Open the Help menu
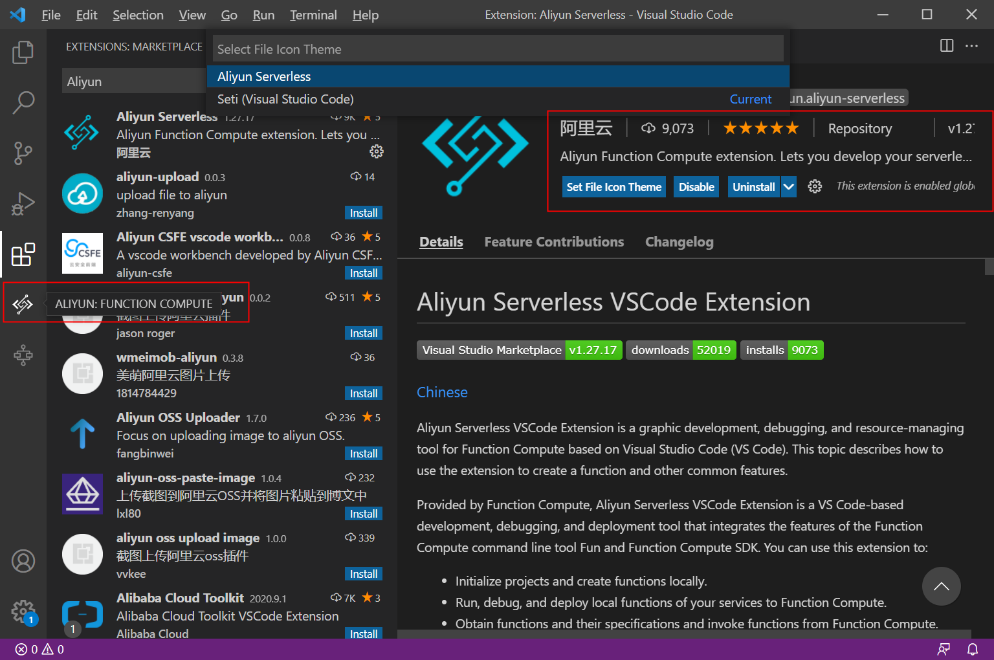 366,14
